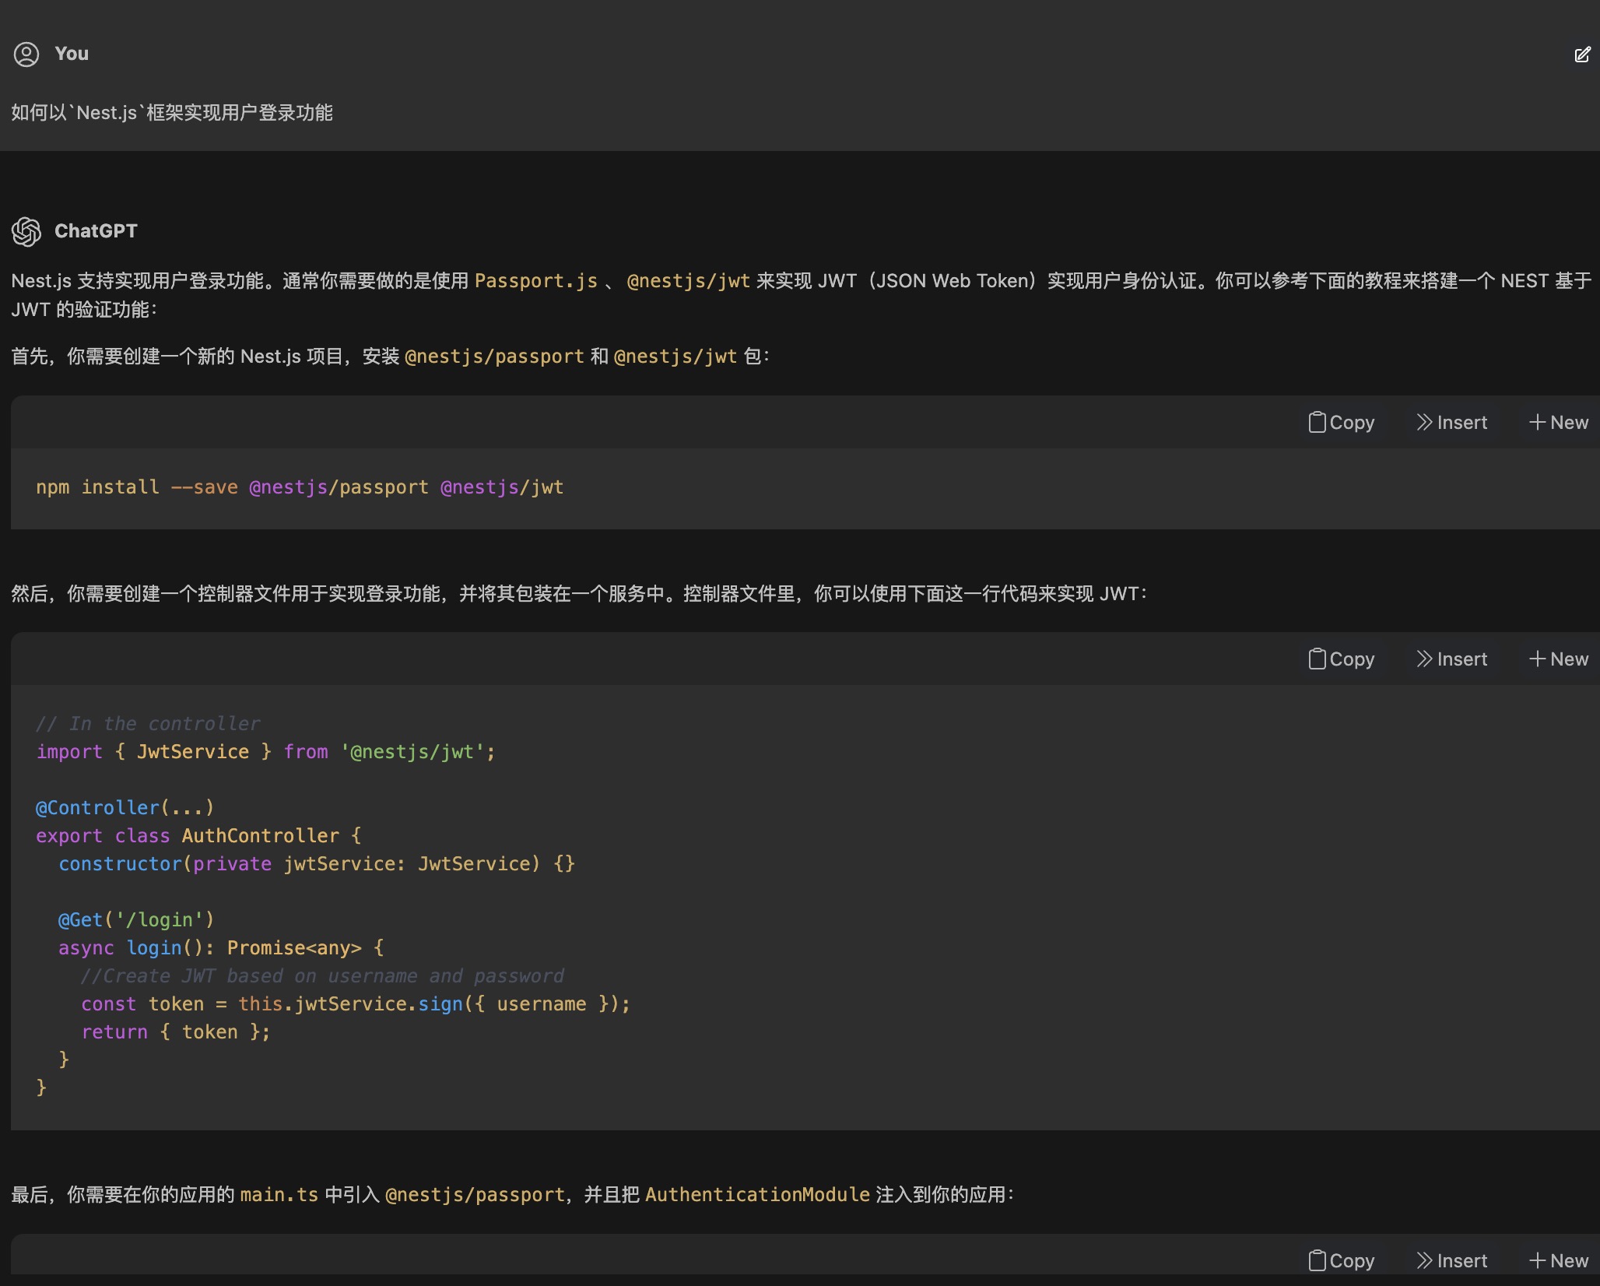Image resolution: width=1600 pixels, height=1286 pixels.
Task: Click the constructor jwtService line
Action: point(317,864)
